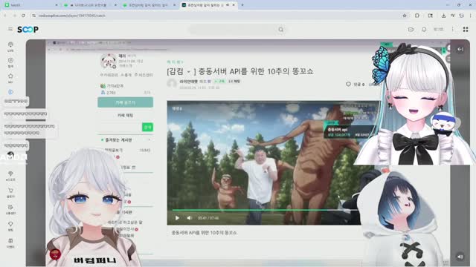The width and height of the screenshot is (476, 267).
Task: Switch to the second browser tab
Action: pyautogui.click(x=89, y=5)
